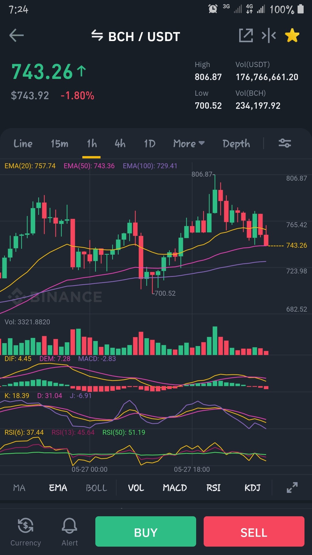Image resolution: width=312 pixels, height=555 pixels.
Task: Disable the KDJ indicator
Action: tap(252, 488)
